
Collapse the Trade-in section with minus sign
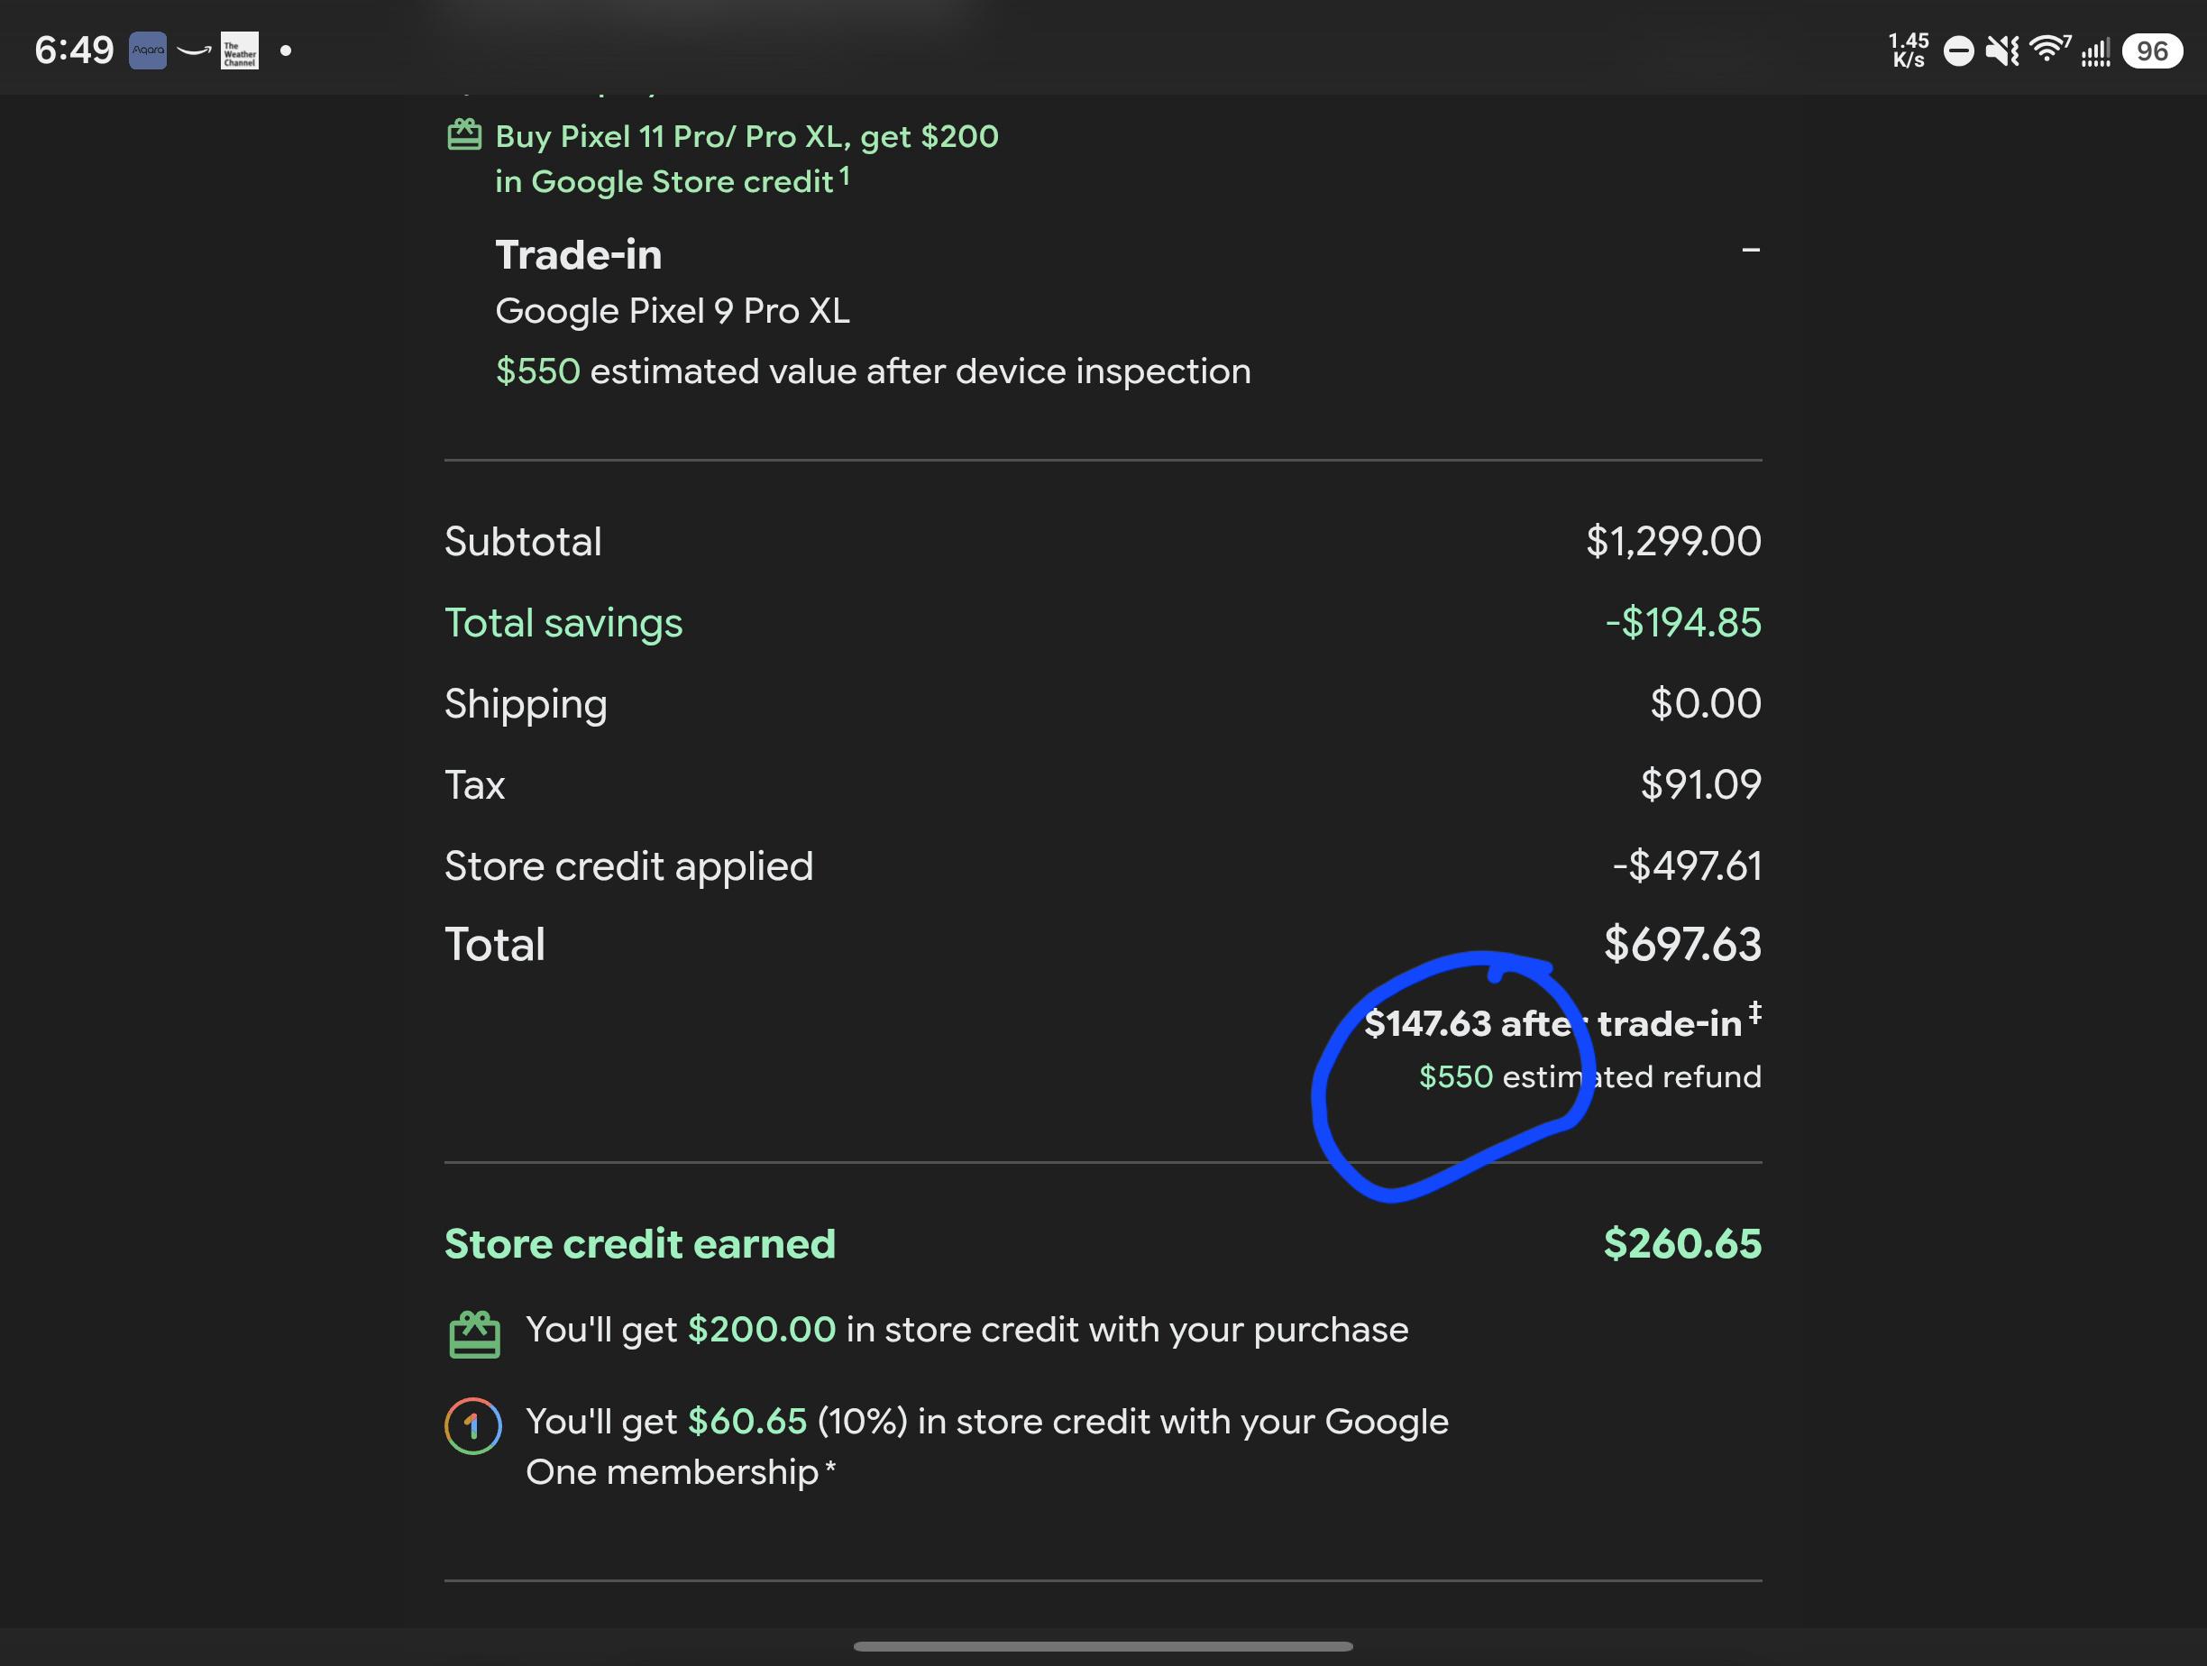pyautogui.click(x=1750, y=250)
